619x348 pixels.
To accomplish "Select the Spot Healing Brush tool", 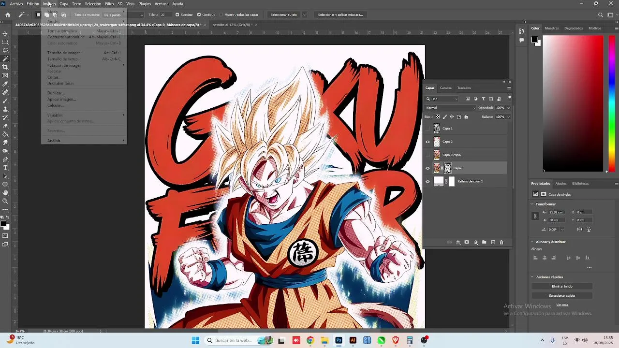I will (5, 92).
